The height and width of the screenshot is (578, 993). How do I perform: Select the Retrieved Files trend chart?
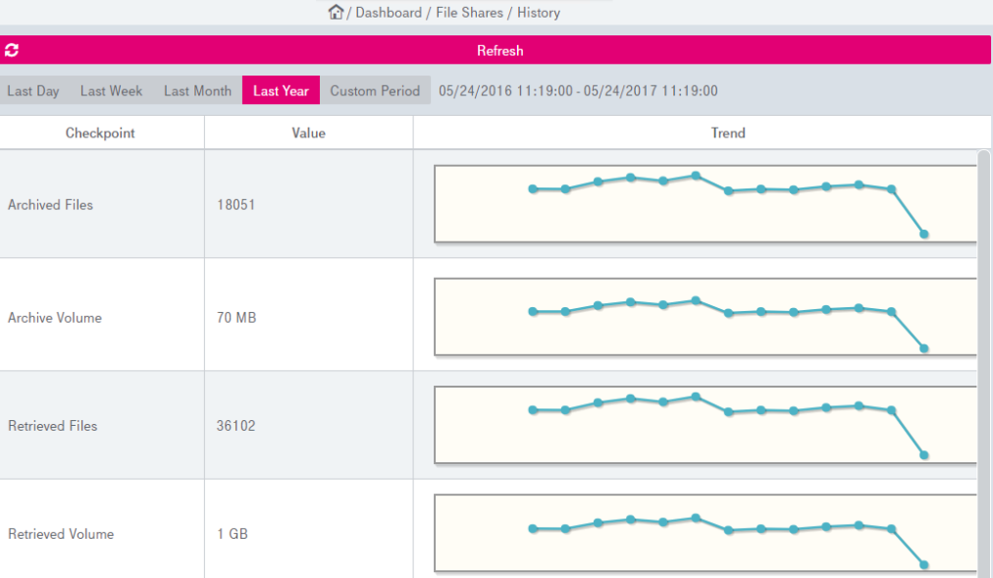705,425
